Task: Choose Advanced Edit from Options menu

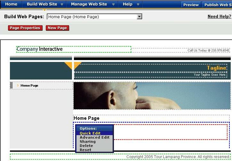Action: click(94, 137)
